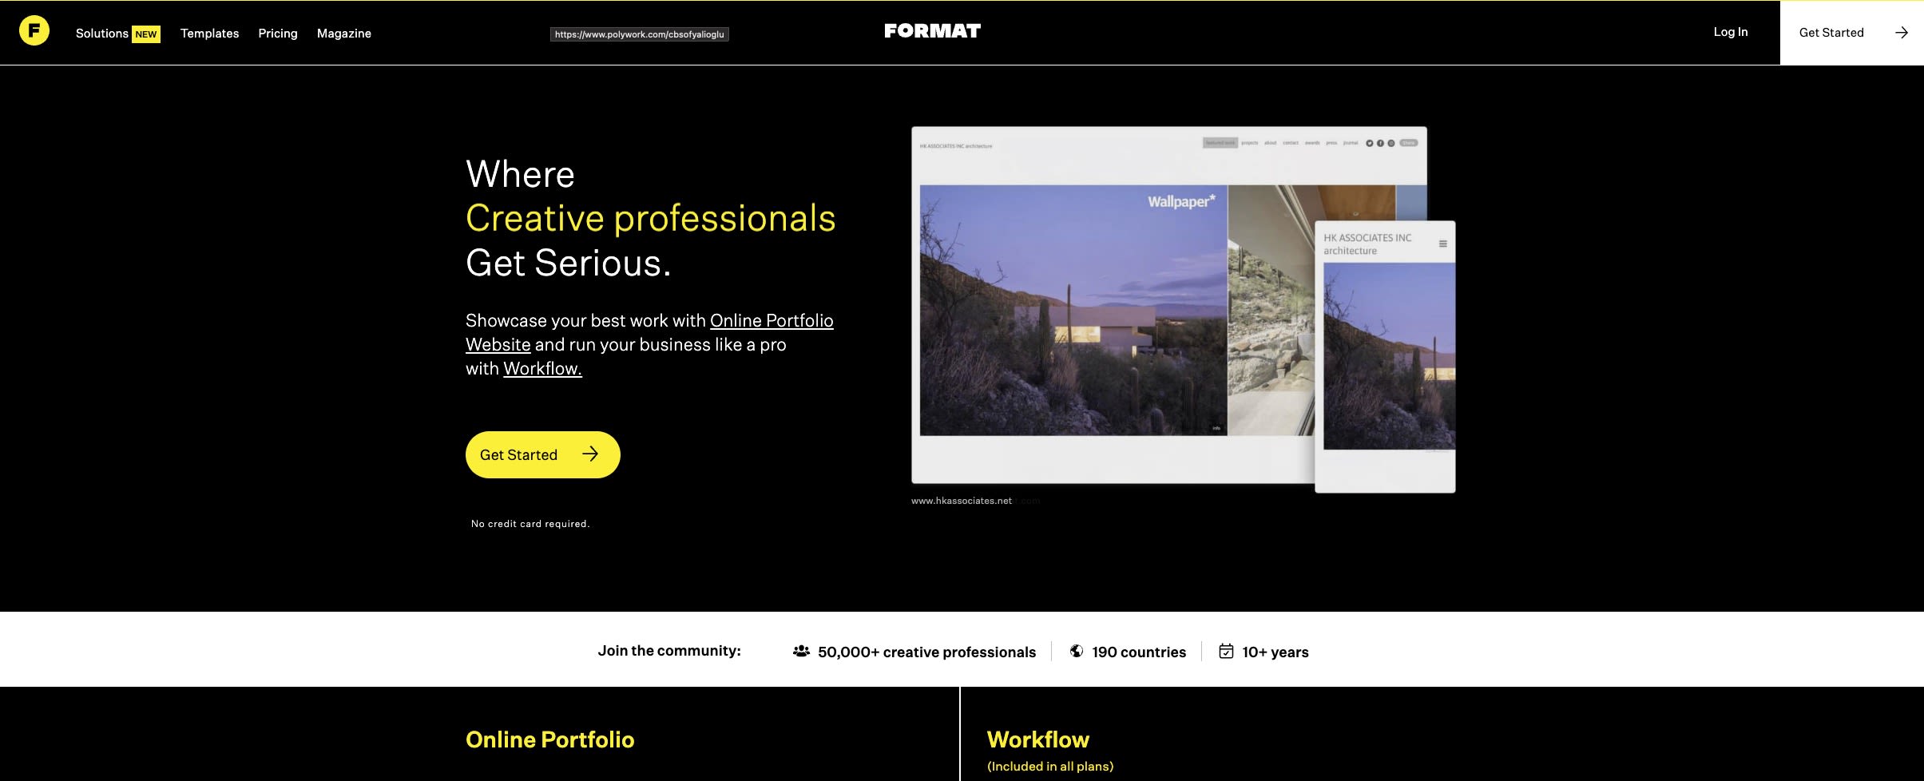This screenshot has height=781, width=1924.
Task: Open the Pricing page
Action: 278,33
